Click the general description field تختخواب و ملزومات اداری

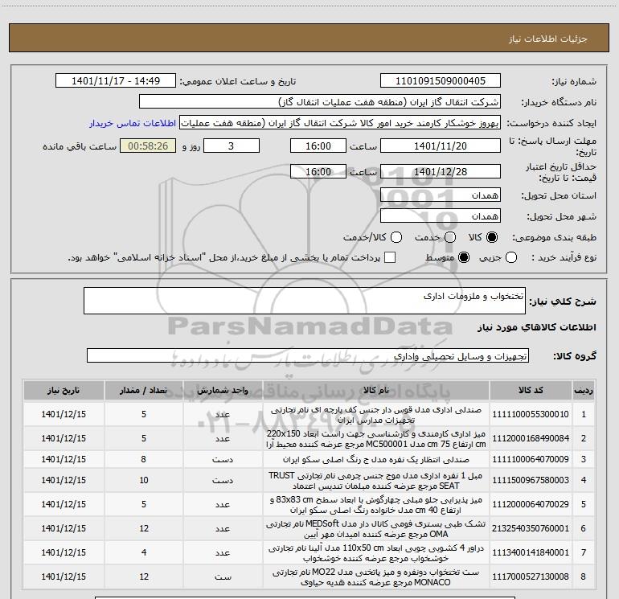click(305, 301)
